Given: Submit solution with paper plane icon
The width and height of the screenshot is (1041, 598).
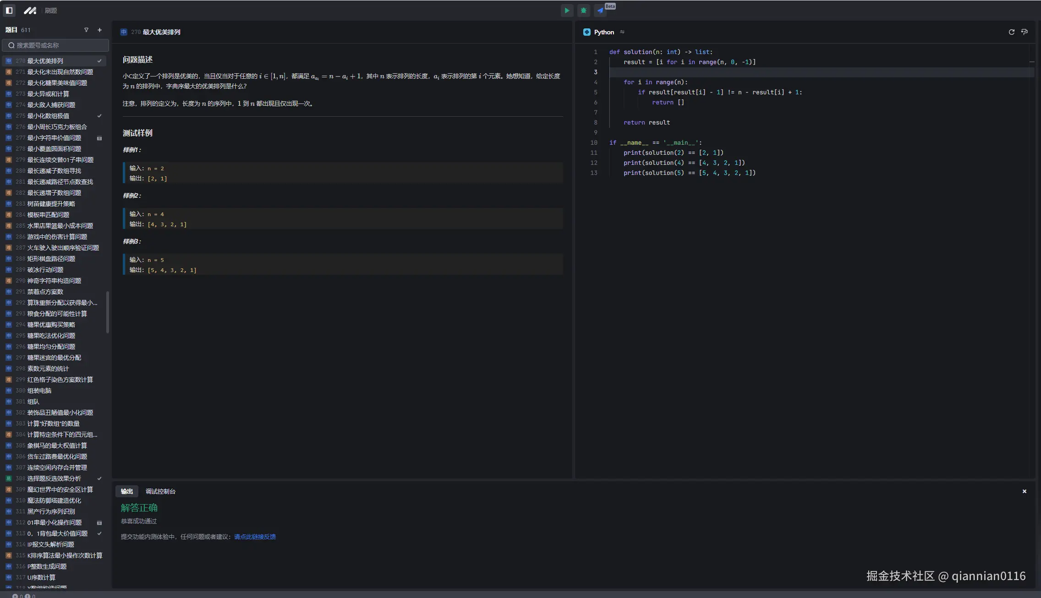Looking at the screenshot, I should [600, 11].
